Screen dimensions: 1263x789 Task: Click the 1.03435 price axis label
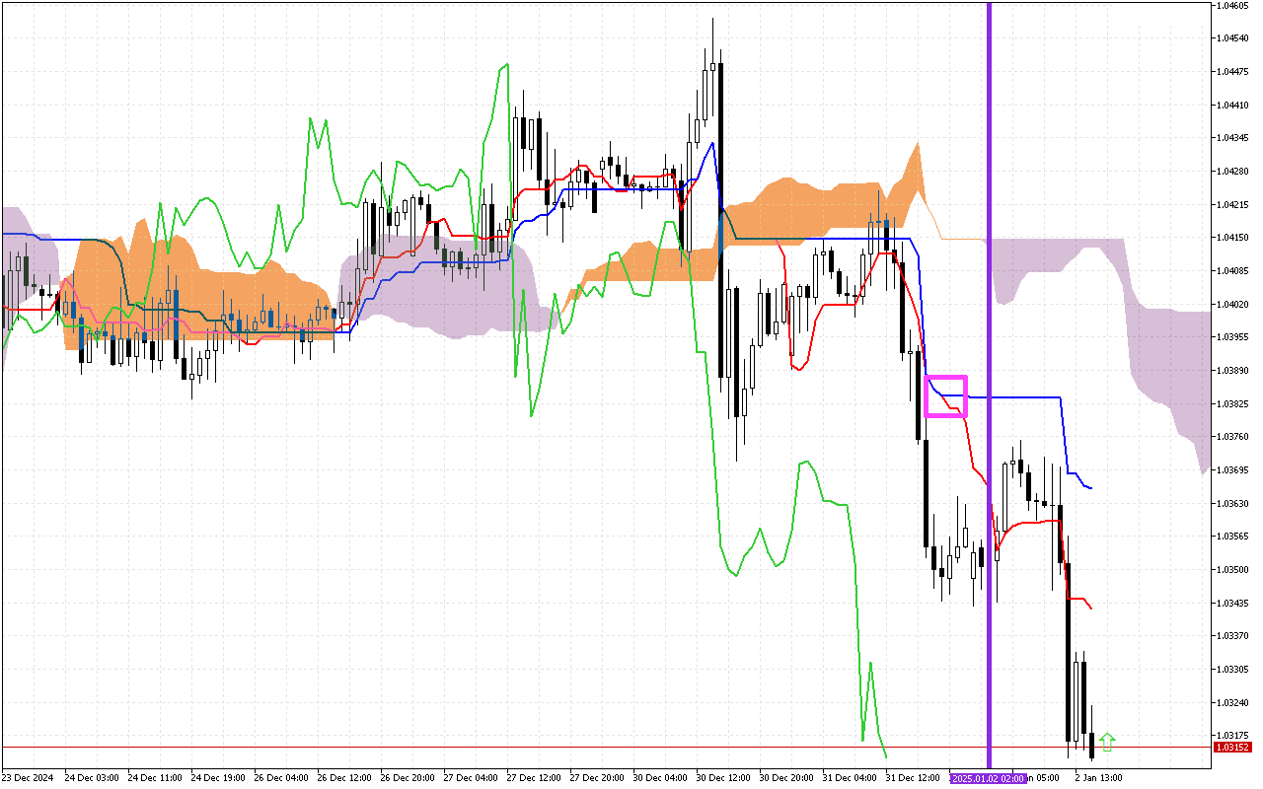click(x=1232, y=604)
